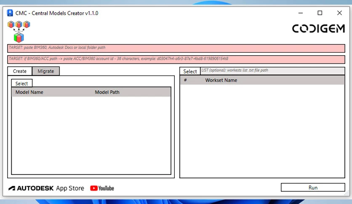This screenshot has height=204, width=352.
Task: Open the CODIGEM logo link
Action: pos(318,29)
